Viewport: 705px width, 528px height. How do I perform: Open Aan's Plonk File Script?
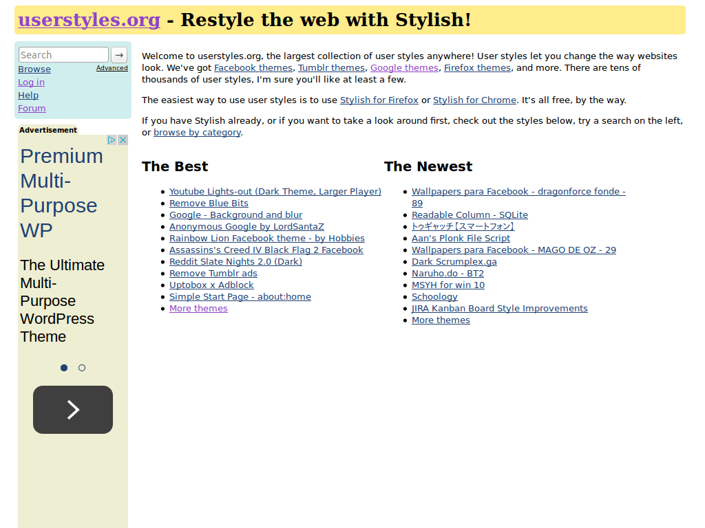461,239
